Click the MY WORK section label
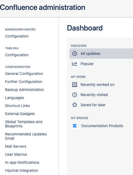Viewport: 133px width, 175px height. 78,77
